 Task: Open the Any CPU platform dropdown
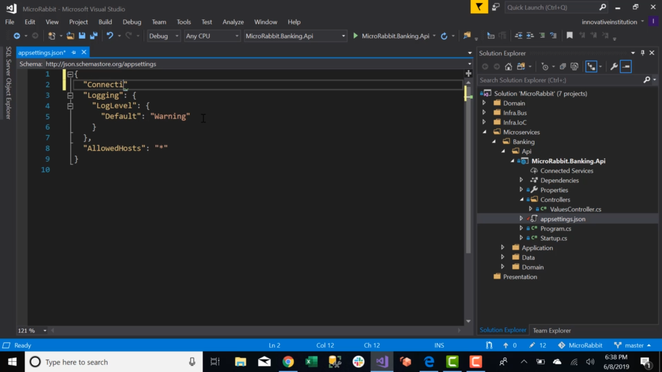212,36
